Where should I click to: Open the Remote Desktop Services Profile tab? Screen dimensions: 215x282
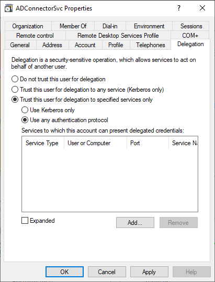(x=118, y=36)
